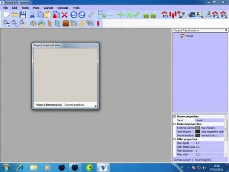Viewport: 229px width, 172px height.
Task: Click the red X delete icon
Action: point(65,15)
